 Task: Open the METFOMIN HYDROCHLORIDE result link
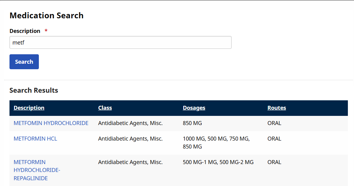(x=51, y=123)
